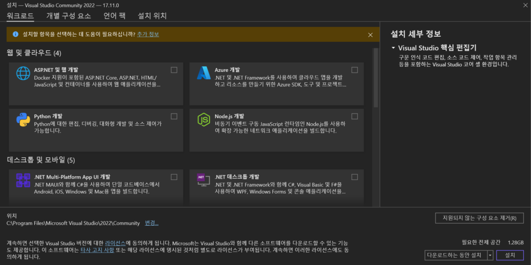Click the 웹 및 클라우드 (4) heading
The width and height of the screenshot is (531, 265).
[34, 53]
